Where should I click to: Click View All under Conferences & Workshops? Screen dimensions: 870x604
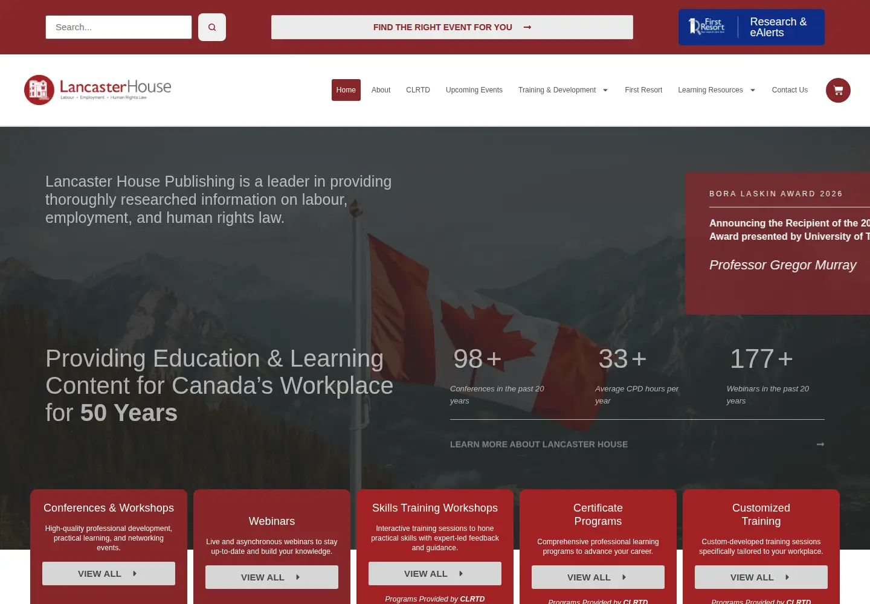coord(109,574)
